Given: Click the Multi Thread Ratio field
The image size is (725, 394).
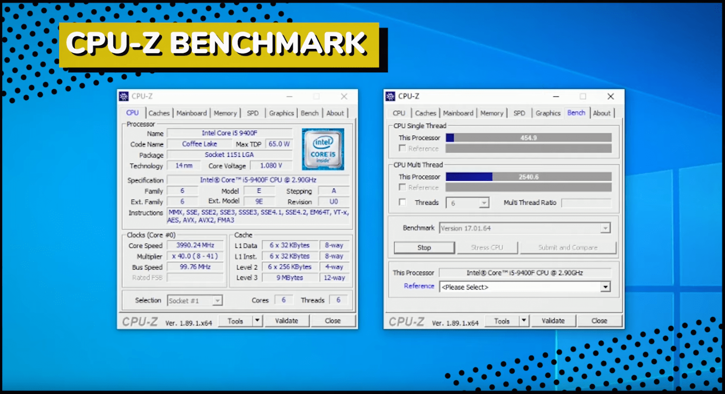Looking at the screenshot, I should pos(586,203).
